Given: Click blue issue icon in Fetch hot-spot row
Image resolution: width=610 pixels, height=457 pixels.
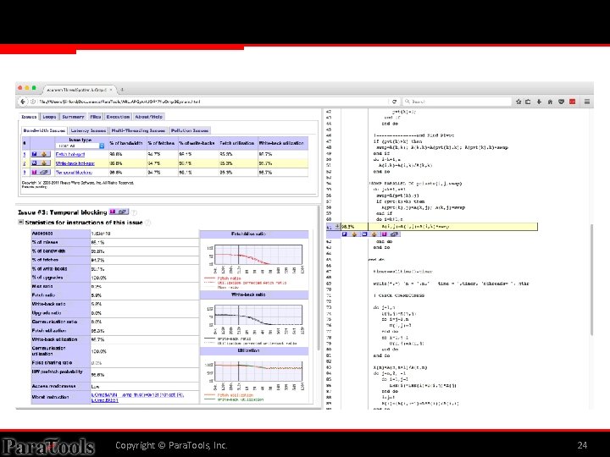Looking at the screenshot, I should (34, 154).
